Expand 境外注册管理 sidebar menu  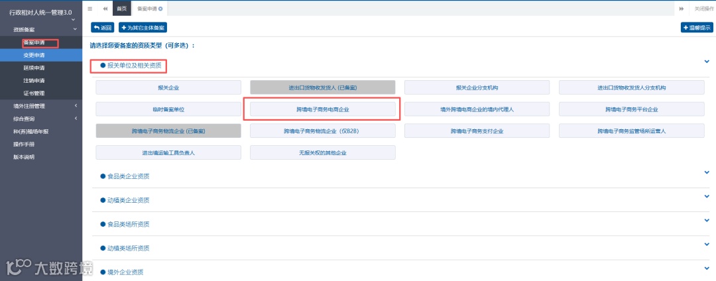tap(41, 106)
